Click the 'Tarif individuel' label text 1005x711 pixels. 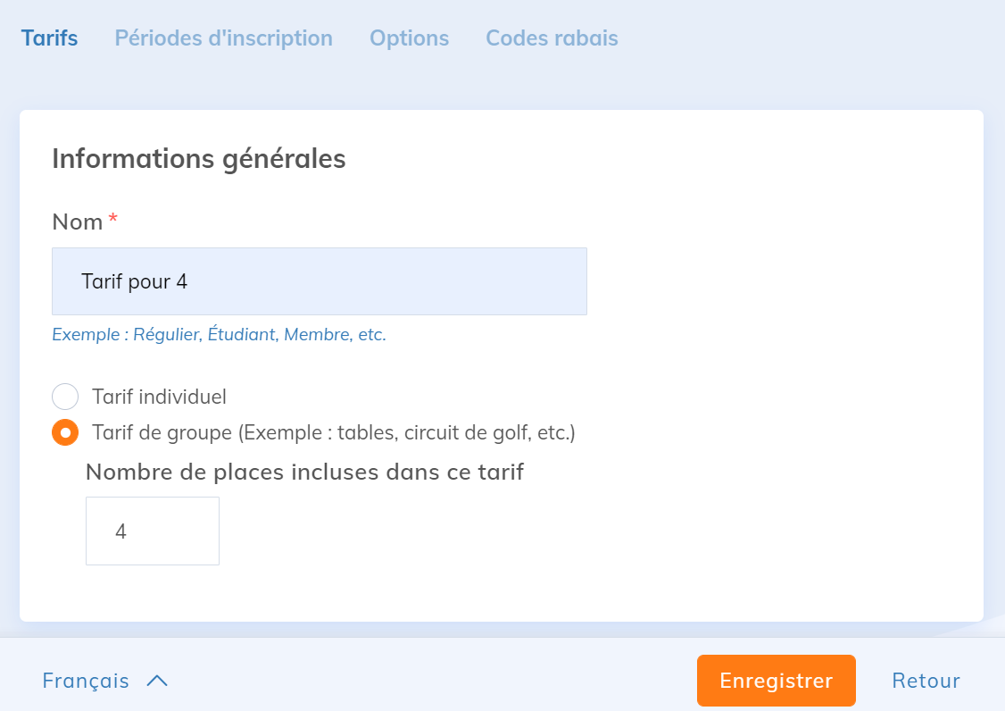click(x=159, y=397)
